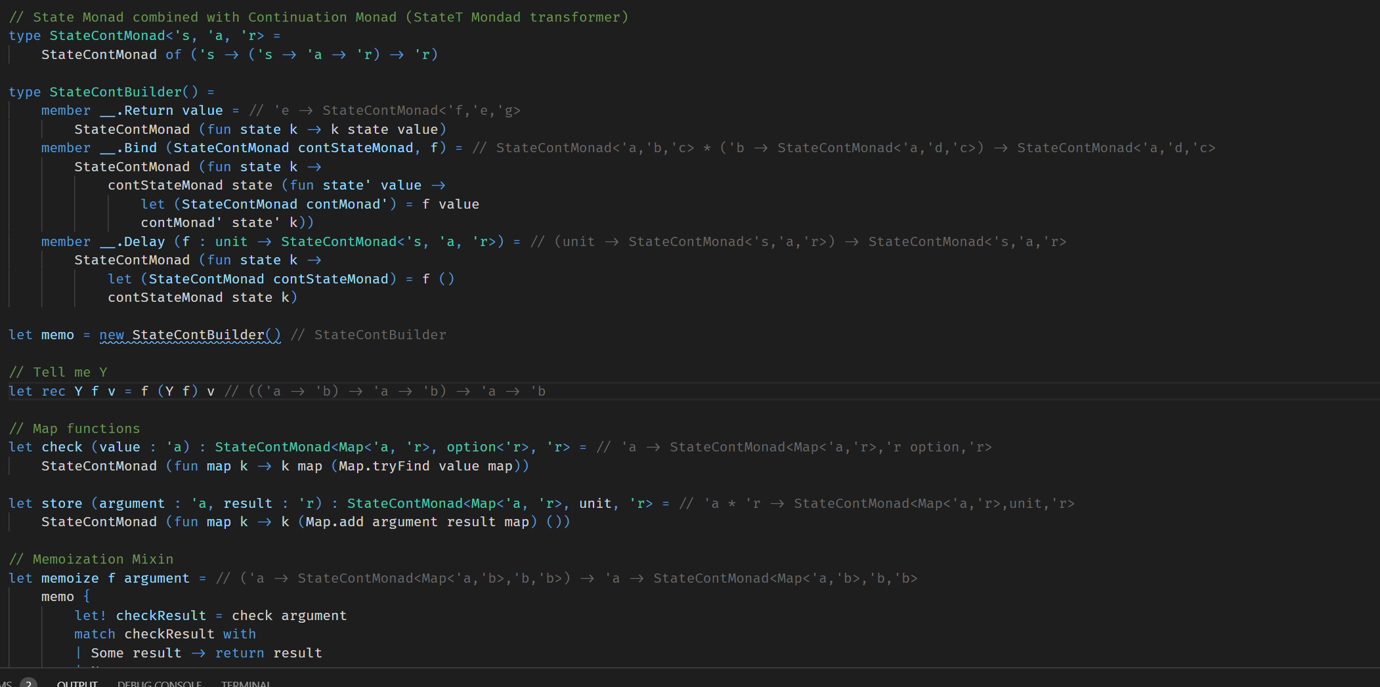Image resolution: width=1380 pixels, height=687 pixels.
Task: Switch to the OUTPUT tab
Action: coord(77,684)
